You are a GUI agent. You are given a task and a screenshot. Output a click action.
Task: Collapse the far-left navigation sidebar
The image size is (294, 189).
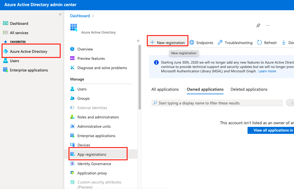pyautogui.click(x=60, y=14)
